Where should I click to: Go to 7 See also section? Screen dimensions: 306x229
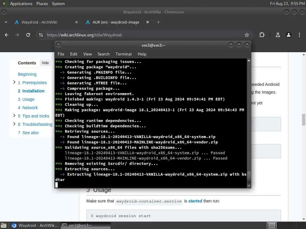click(28, 133)
